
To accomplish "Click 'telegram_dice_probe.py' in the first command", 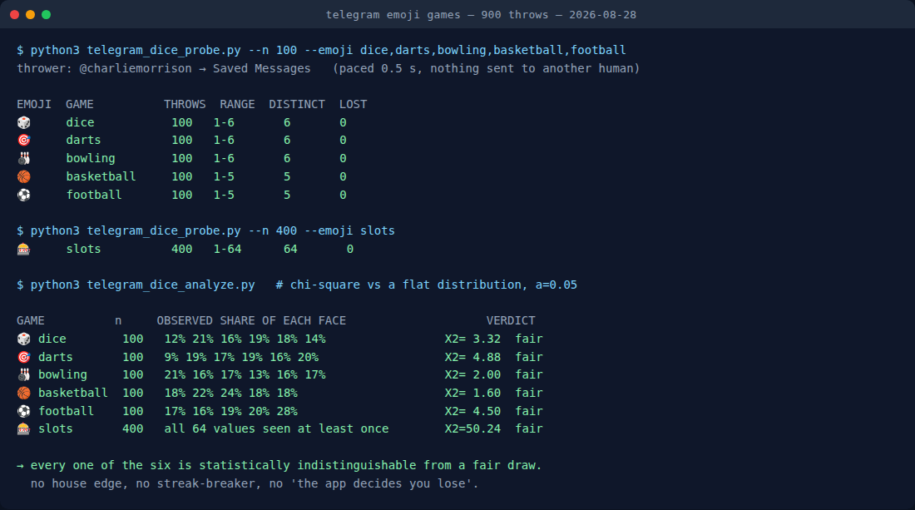I will point(163,50).
